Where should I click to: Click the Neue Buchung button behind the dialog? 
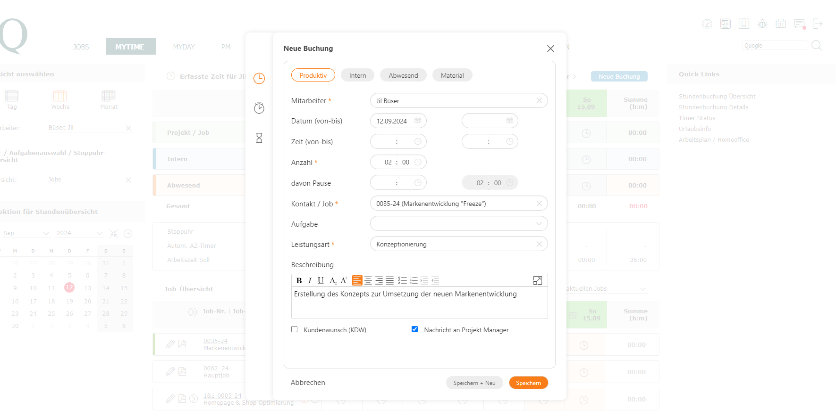pyautogui.click(x=619, y=76)
